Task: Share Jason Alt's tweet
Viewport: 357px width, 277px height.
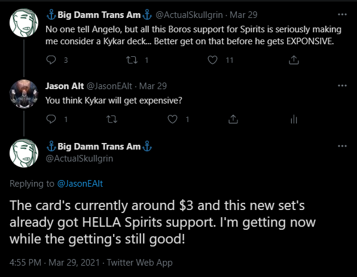Action: pos(233,119)
